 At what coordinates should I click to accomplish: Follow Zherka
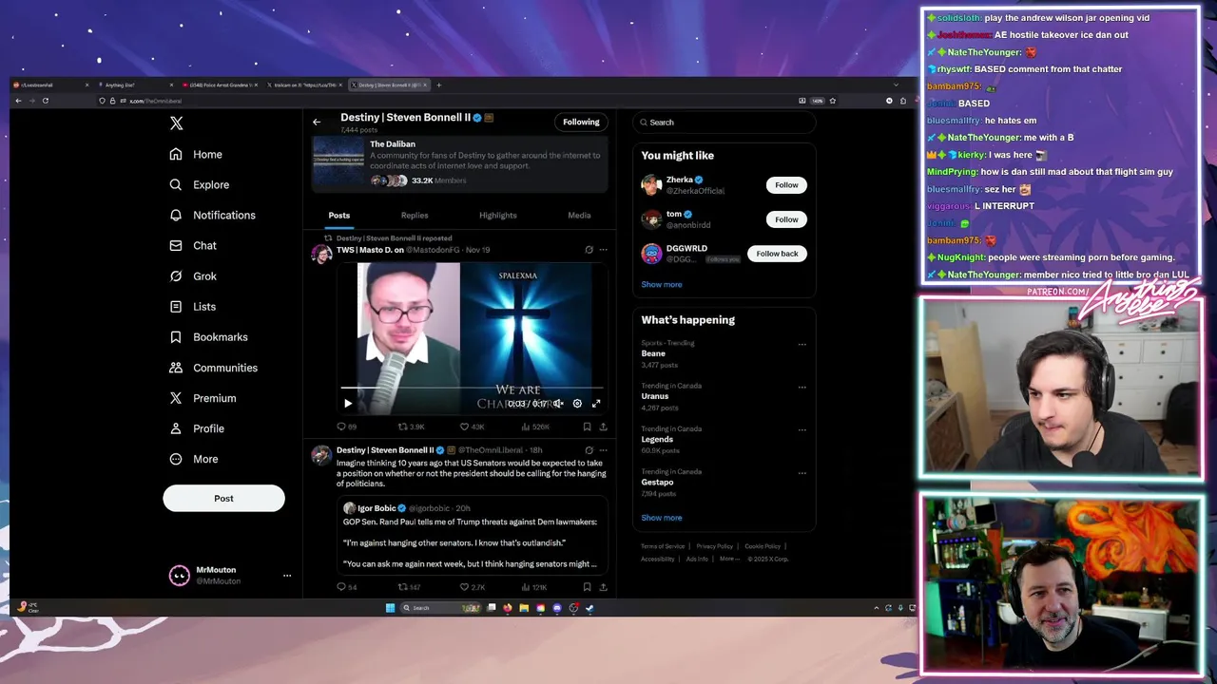click(786, 185)
